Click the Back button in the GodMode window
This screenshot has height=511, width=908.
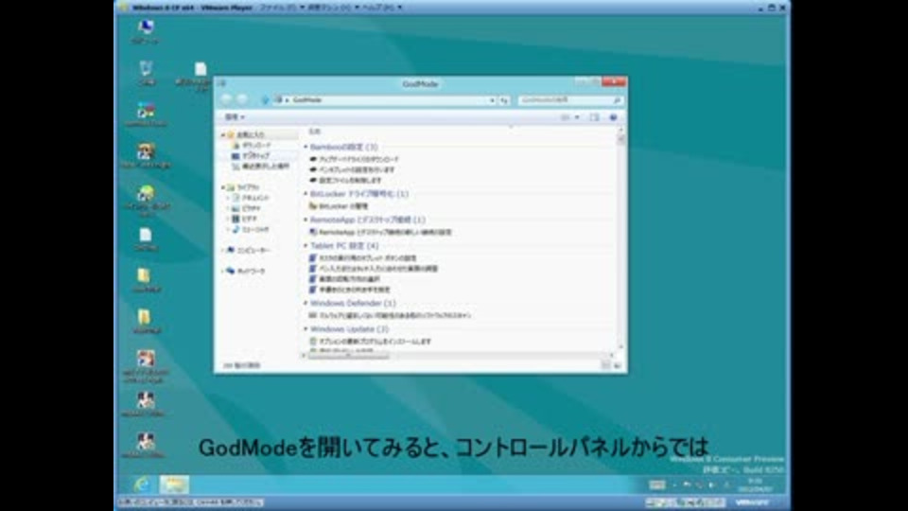227,99
